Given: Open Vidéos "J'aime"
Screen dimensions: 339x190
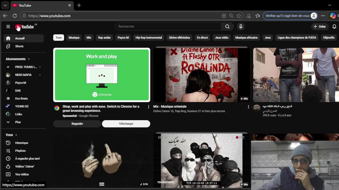Looking at the screenshot, I should click(24, 167).
